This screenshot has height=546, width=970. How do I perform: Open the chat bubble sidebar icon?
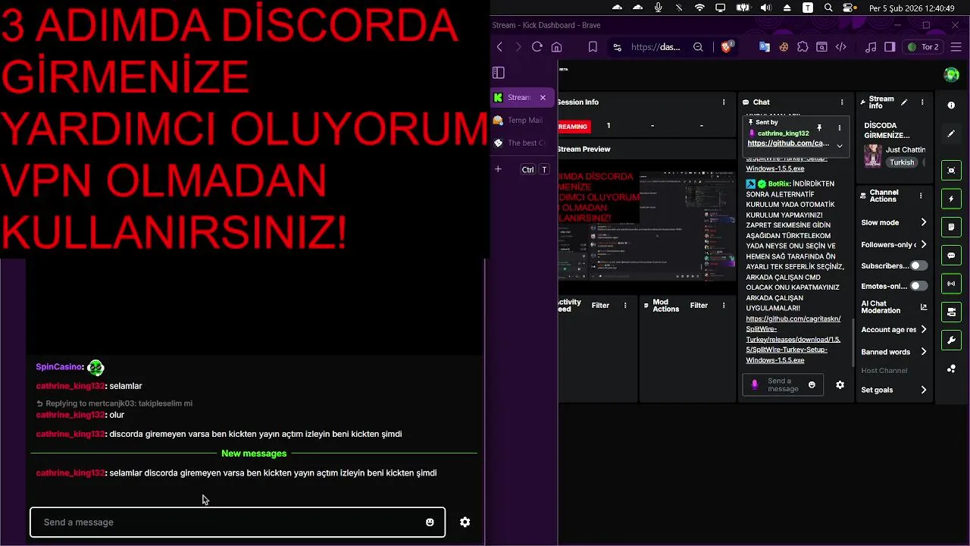pyautogui.click(x=952, y=255)
